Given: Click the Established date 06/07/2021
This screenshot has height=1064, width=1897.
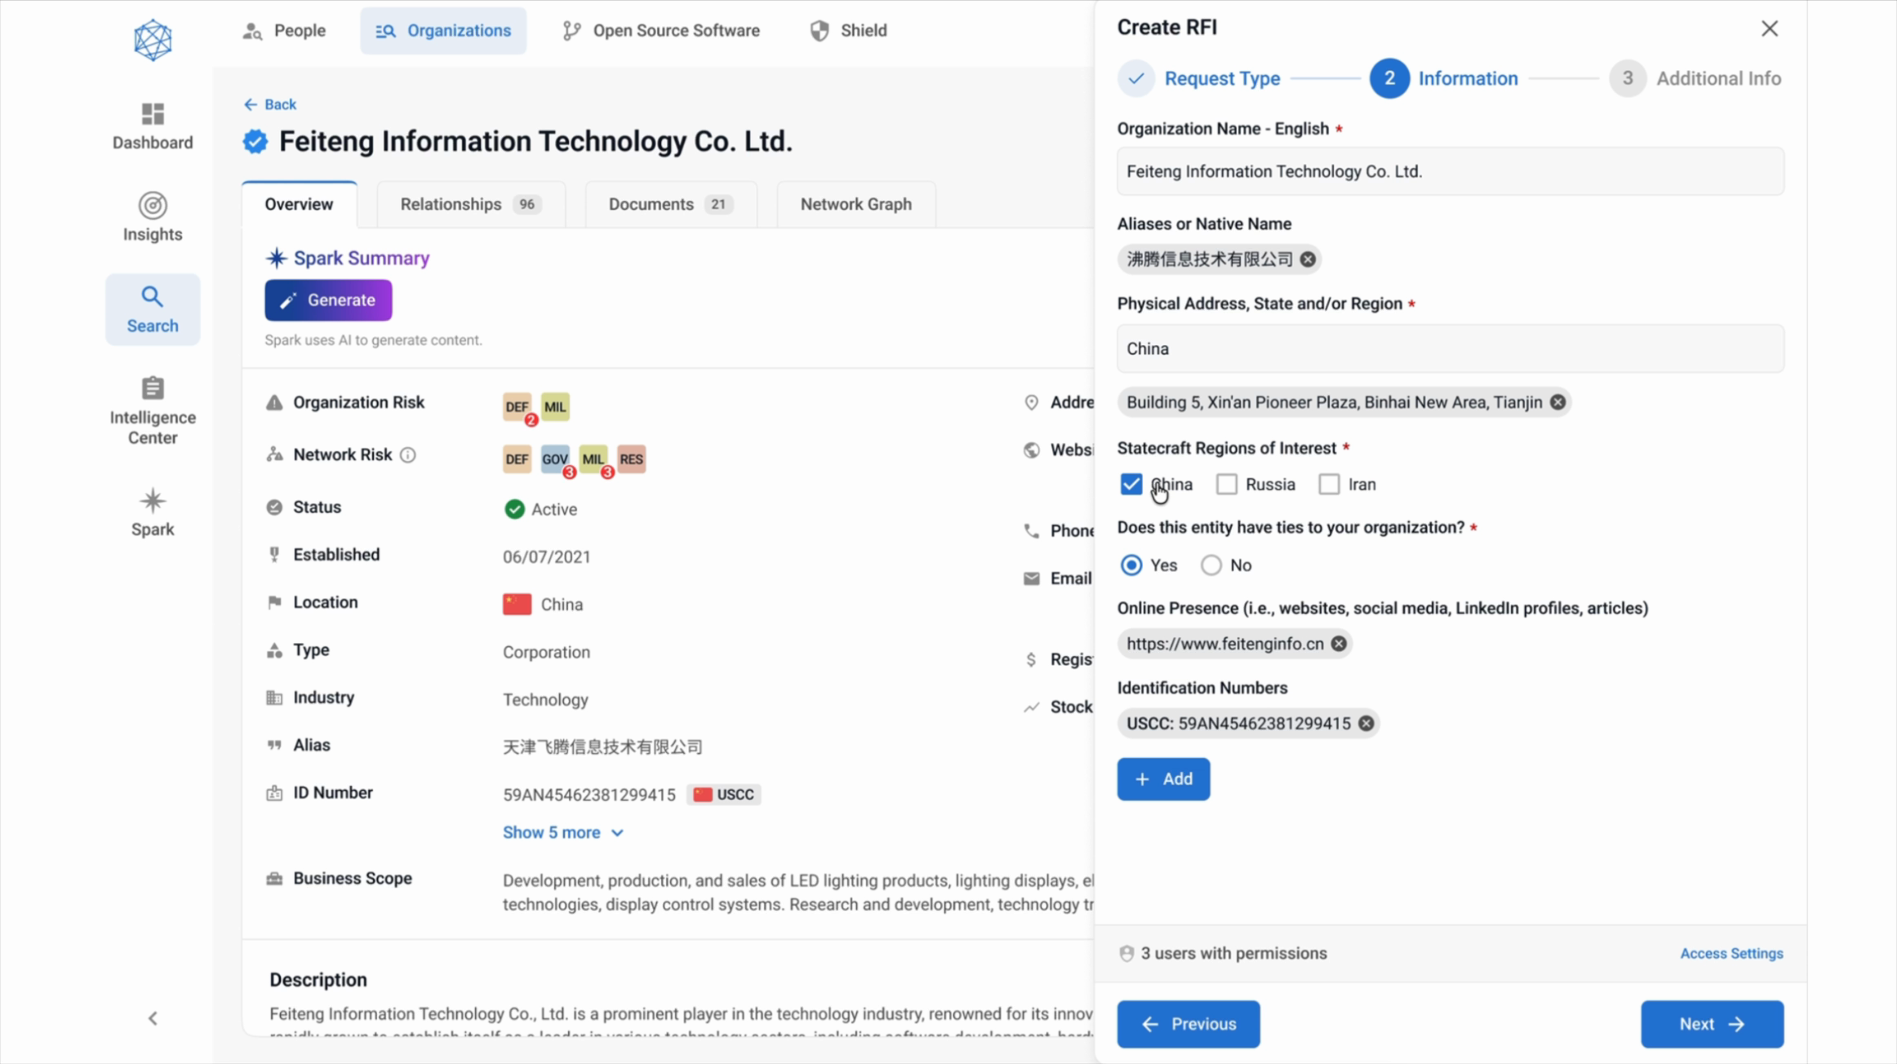Looking at the screenshot, I should point(547,556).
